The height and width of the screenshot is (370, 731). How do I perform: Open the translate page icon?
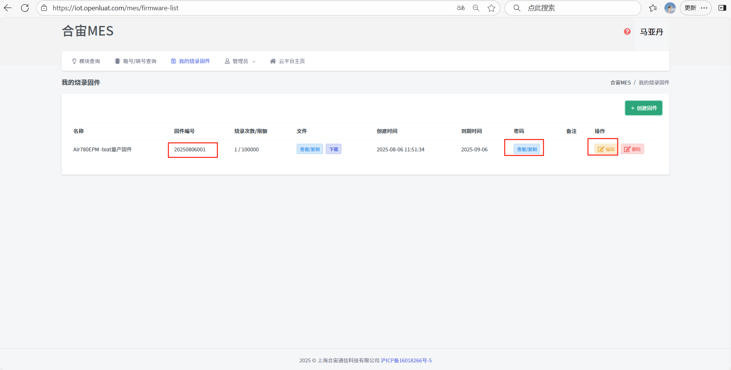point(461,8)
